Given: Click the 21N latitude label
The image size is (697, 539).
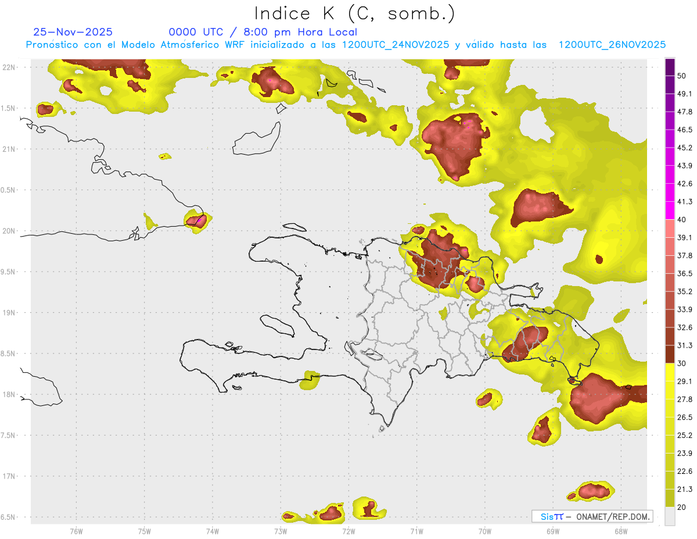Looking at the screenshot, I should pos(9,149).
